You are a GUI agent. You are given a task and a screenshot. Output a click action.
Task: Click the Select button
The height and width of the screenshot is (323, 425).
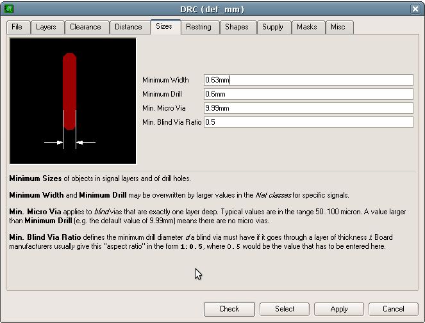point(285,309)
